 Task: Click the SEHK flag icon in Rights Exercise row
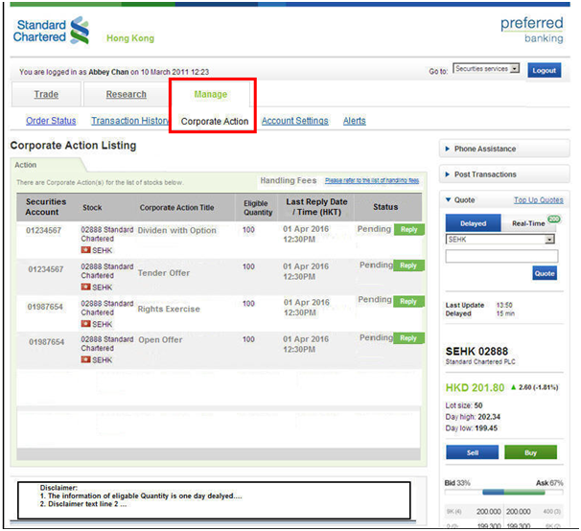click(85, 324)
